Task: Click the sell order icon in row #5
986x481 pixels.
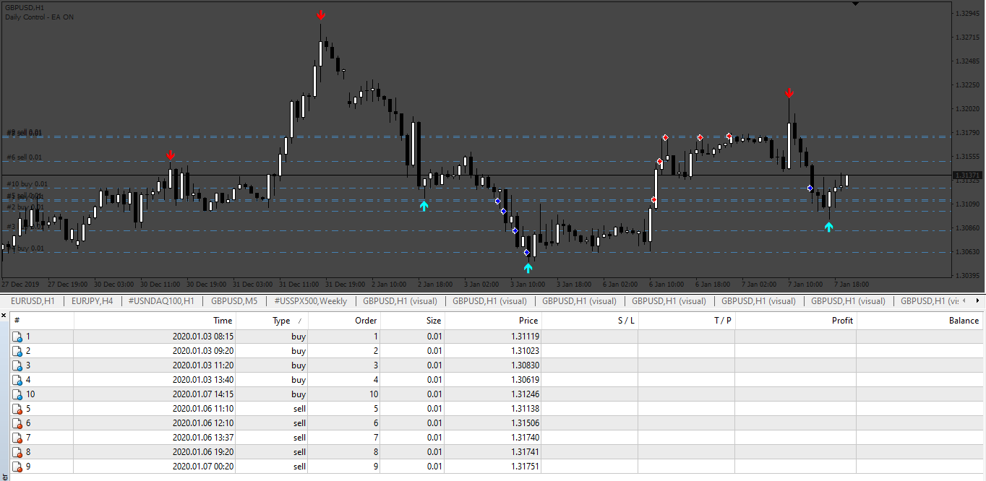Action: [x=17, y=409]
